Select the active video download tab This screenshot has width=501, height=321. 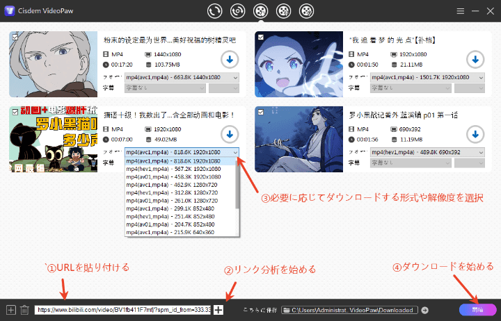tap(260, 11)
